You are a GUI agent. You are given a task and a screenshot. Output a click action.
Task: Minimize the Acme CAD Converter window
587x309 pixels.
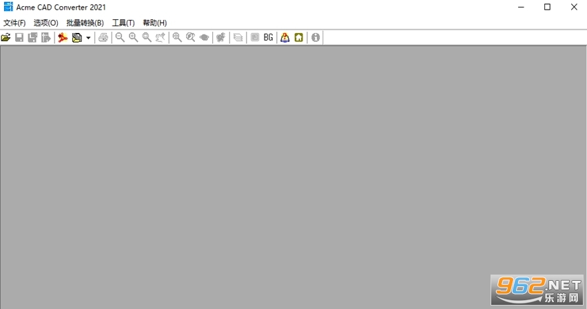coord(521,7)
